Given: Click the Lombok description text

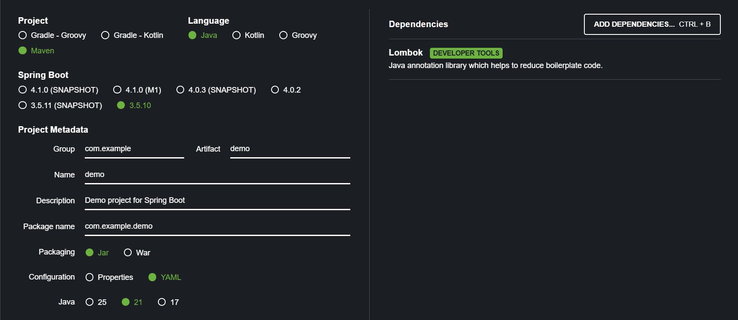Looking at the screenshot, I should (495, 65).
